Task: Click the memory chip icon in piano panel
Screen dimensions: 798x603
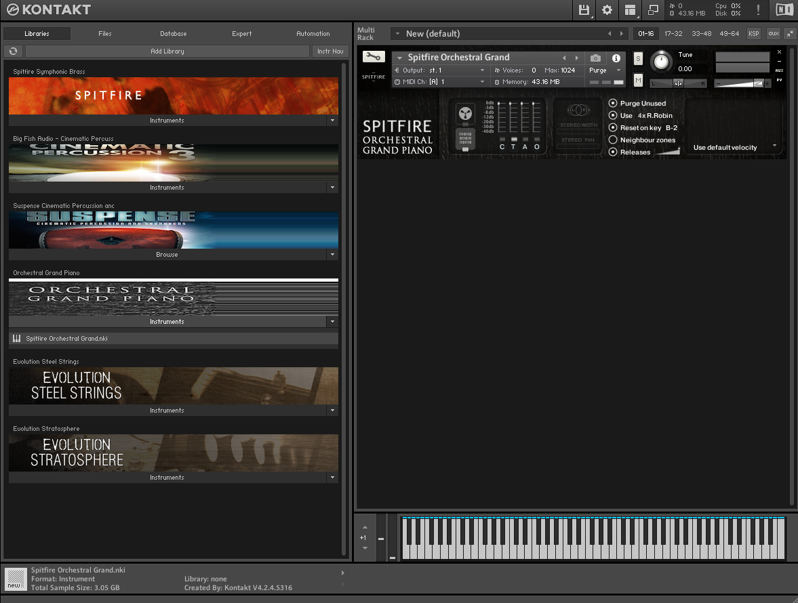Action: [x=465, y=140]
